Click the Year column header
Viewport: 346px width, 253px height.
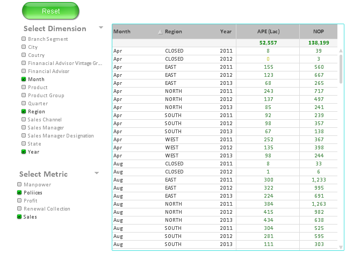pyautogui.click(x=226, y=32)
